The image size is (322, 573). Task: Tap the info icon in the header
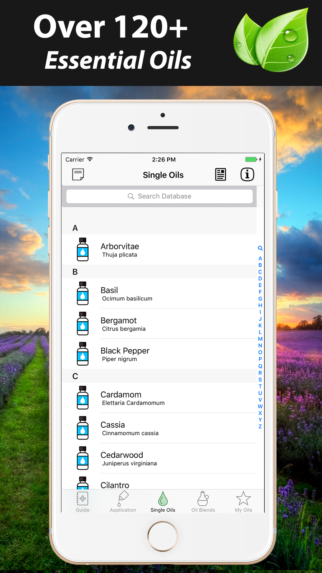[x=247, y=175]
